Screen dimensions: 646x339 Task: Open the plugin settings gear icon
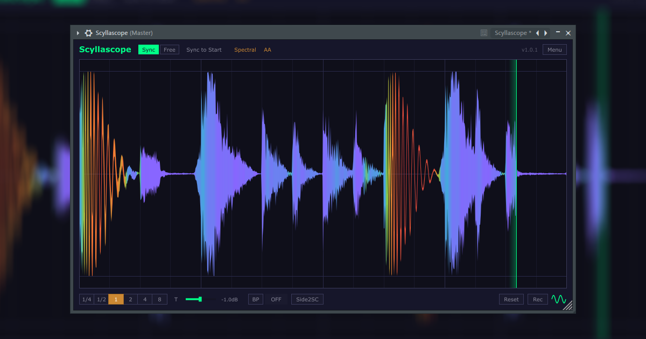(x=88, y=33)
